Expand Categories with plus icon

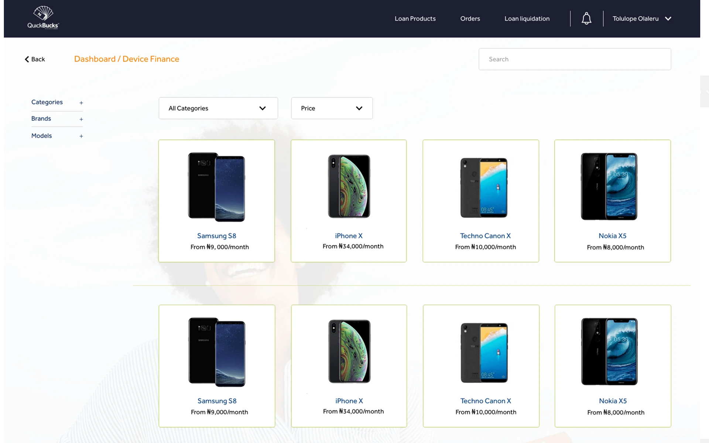(81, 103)
